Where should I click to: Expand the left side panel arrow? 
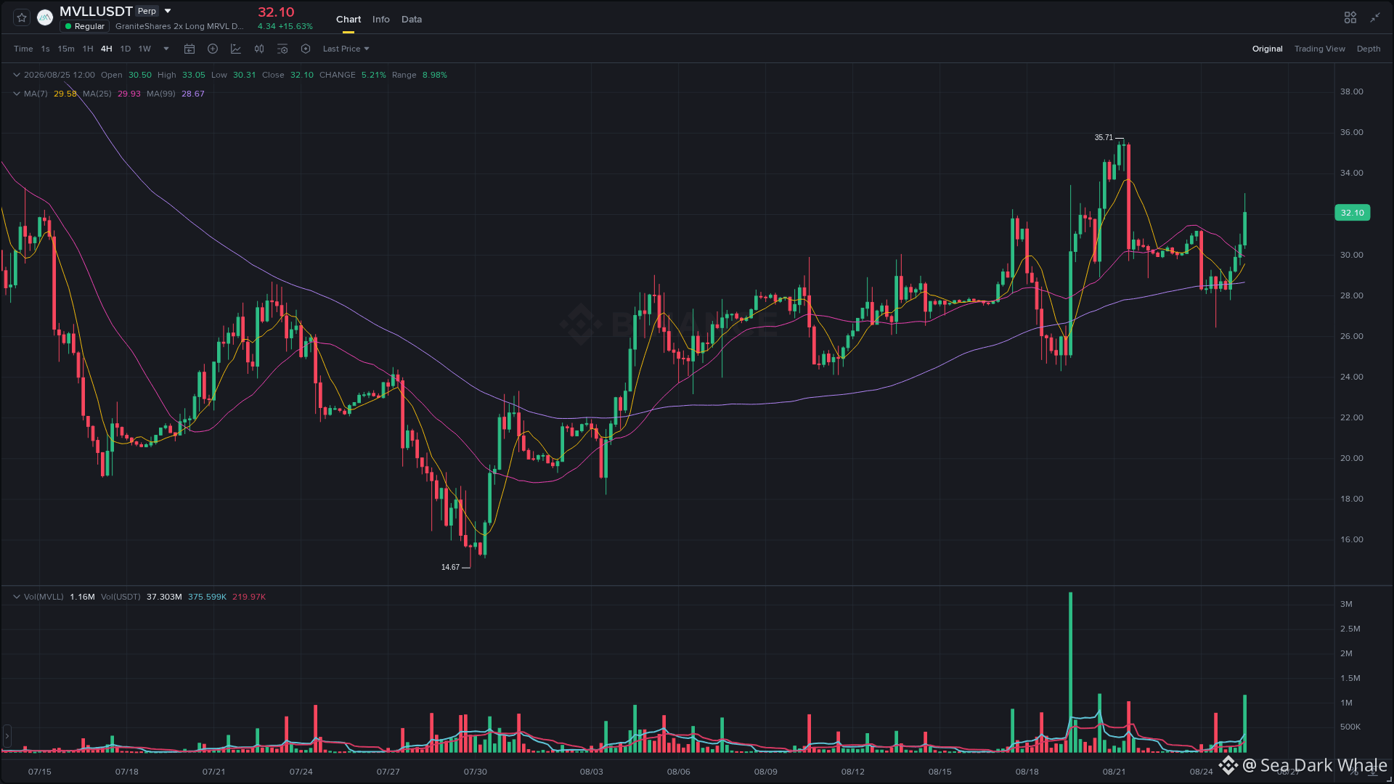pyautogui.click(x=7, y=736)
